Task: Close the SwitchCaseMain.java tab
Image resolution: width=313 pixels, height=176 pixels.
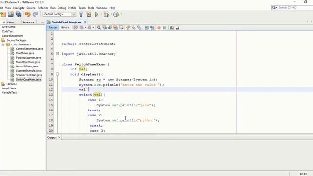Action: (85, 22)
